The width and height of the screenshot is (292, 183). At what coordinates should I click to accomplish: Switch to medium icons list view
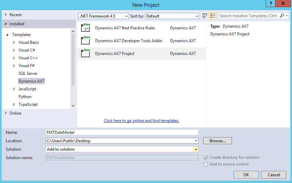point(213,16)
